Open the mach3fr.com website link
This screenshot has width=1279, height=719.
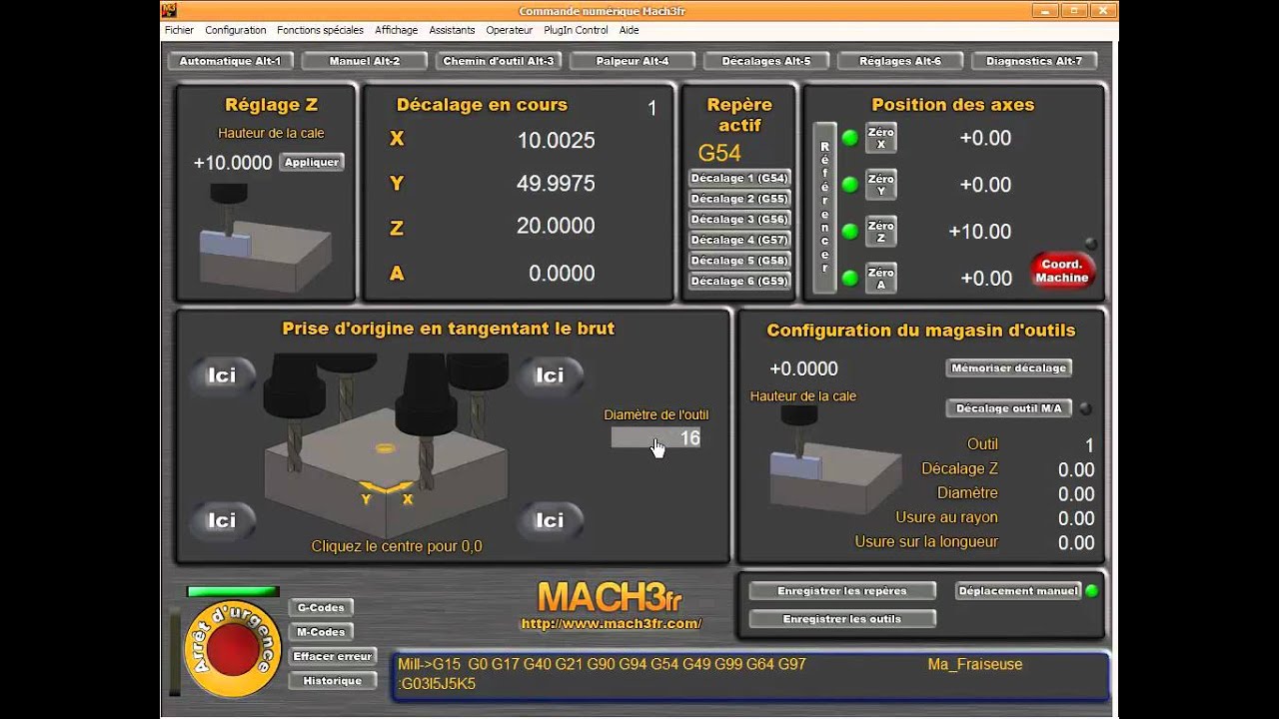(x=612, y=624)
